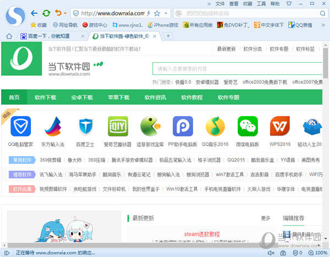Open 百度卫士 shield icon
Screen dimensions: 330x257
tap(85, 126)
